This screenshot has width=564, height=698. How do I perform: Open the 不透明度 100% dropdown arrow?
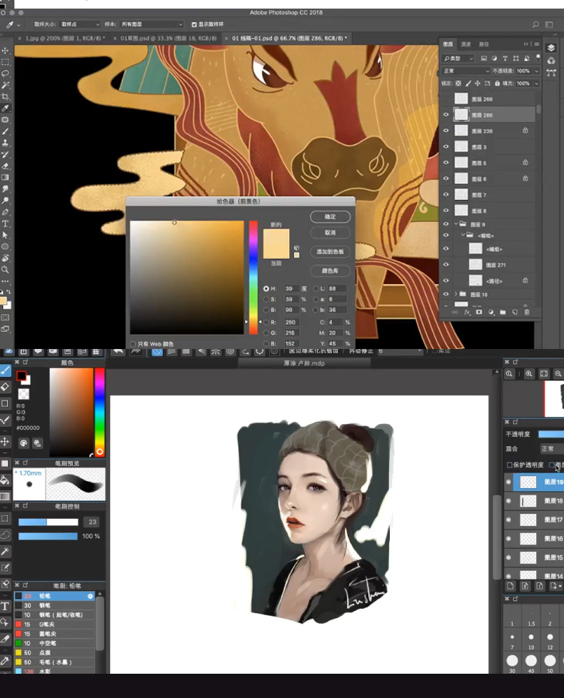[536, 71]
